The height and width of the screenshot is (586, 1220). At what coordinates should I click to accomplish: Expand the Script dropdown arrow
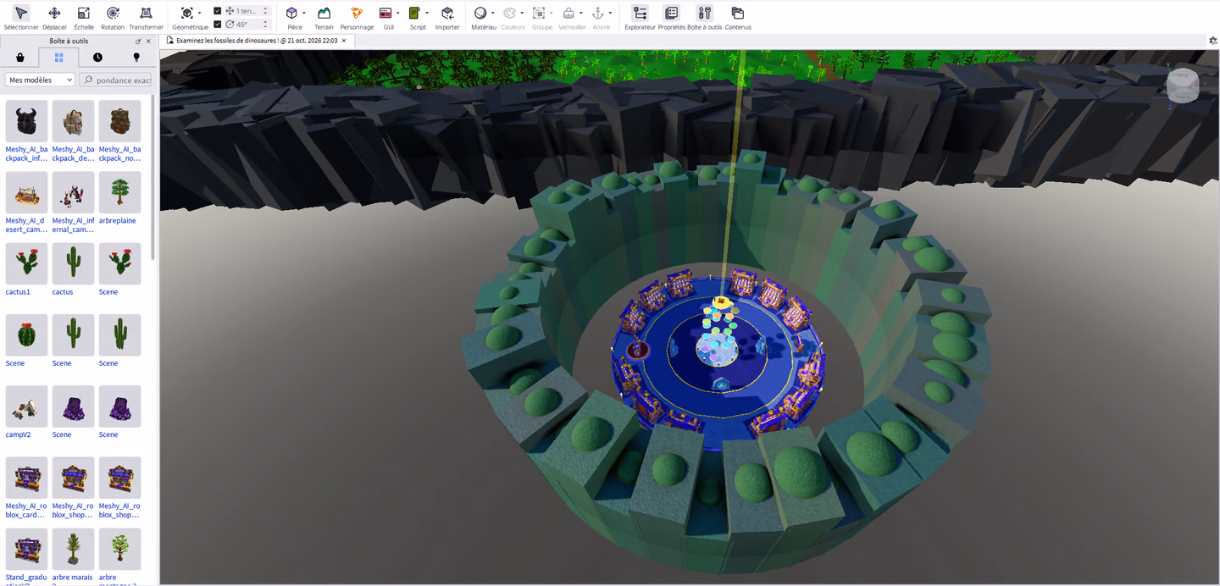[x=426, y=14]
